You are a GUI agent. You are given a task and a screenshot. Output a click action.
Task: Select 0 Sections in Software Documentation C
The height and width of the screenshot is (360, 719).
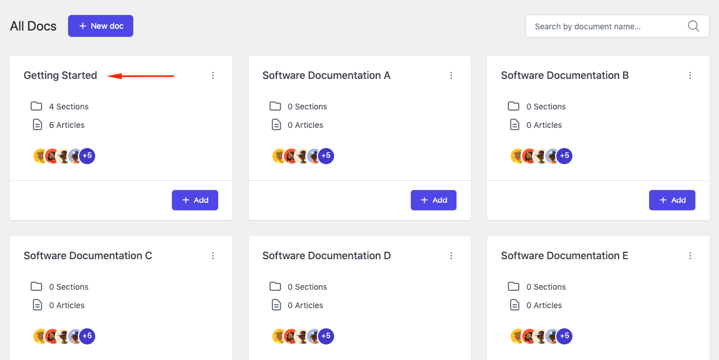pyautogui.click(x=69, y=287)
